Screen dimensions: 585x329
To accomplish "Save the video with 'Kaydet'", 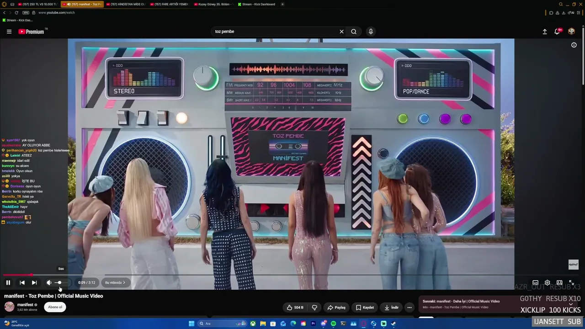I will coord(365,308).
